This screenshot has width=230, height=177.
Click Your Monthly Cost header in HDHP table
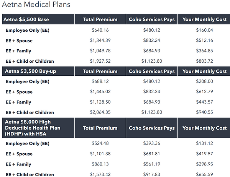[x=204, y=128]
